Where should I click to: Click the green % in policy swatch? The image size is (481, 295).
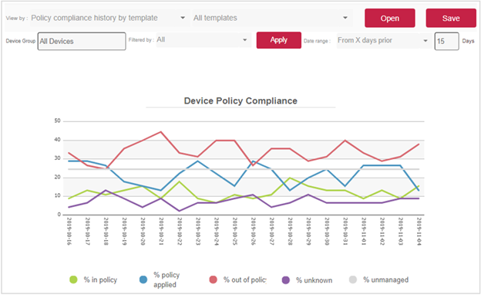click(x=73, y=280)
